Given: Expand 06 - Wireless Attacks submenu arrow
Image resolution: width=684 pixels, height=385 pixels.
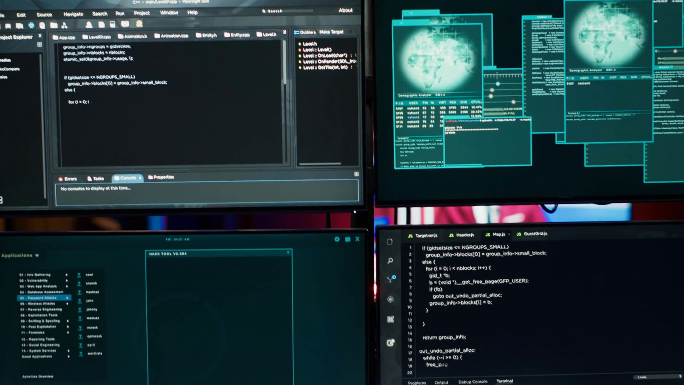Looking at the screenshot, I should tap(67, 304).
